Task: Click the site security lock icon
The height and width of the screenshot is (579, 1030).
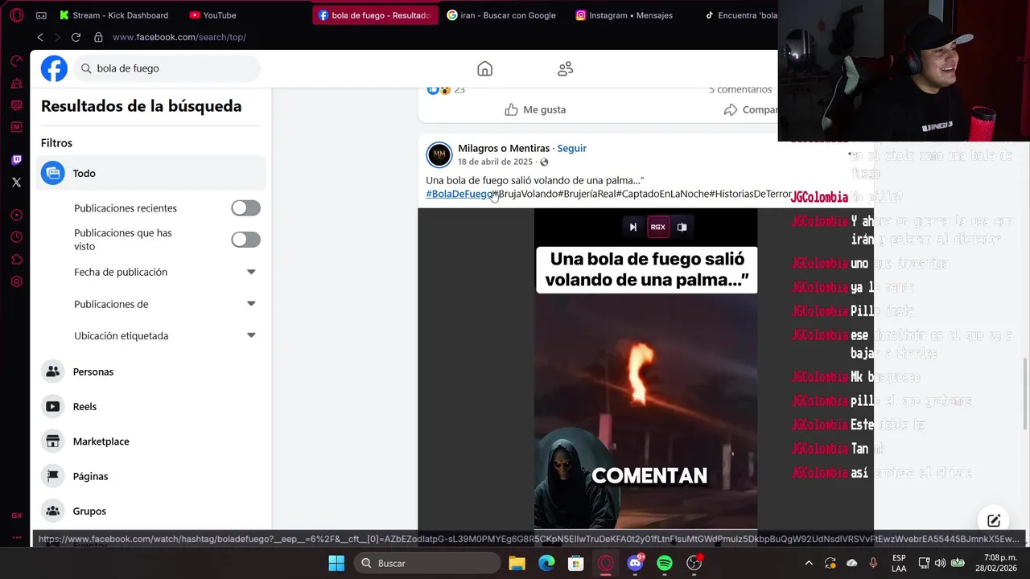Action: pos(98,37)
